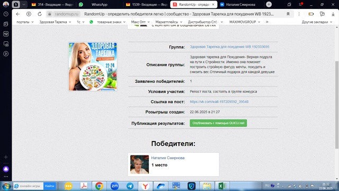Click the sidebar screenshot icon
This screenshot has width=339, height=191.
(6, 44)
